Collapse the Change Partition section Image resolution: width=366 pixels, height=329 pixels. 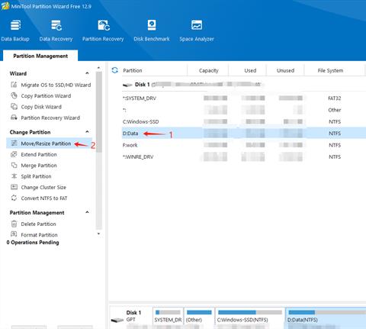[87, 132]
